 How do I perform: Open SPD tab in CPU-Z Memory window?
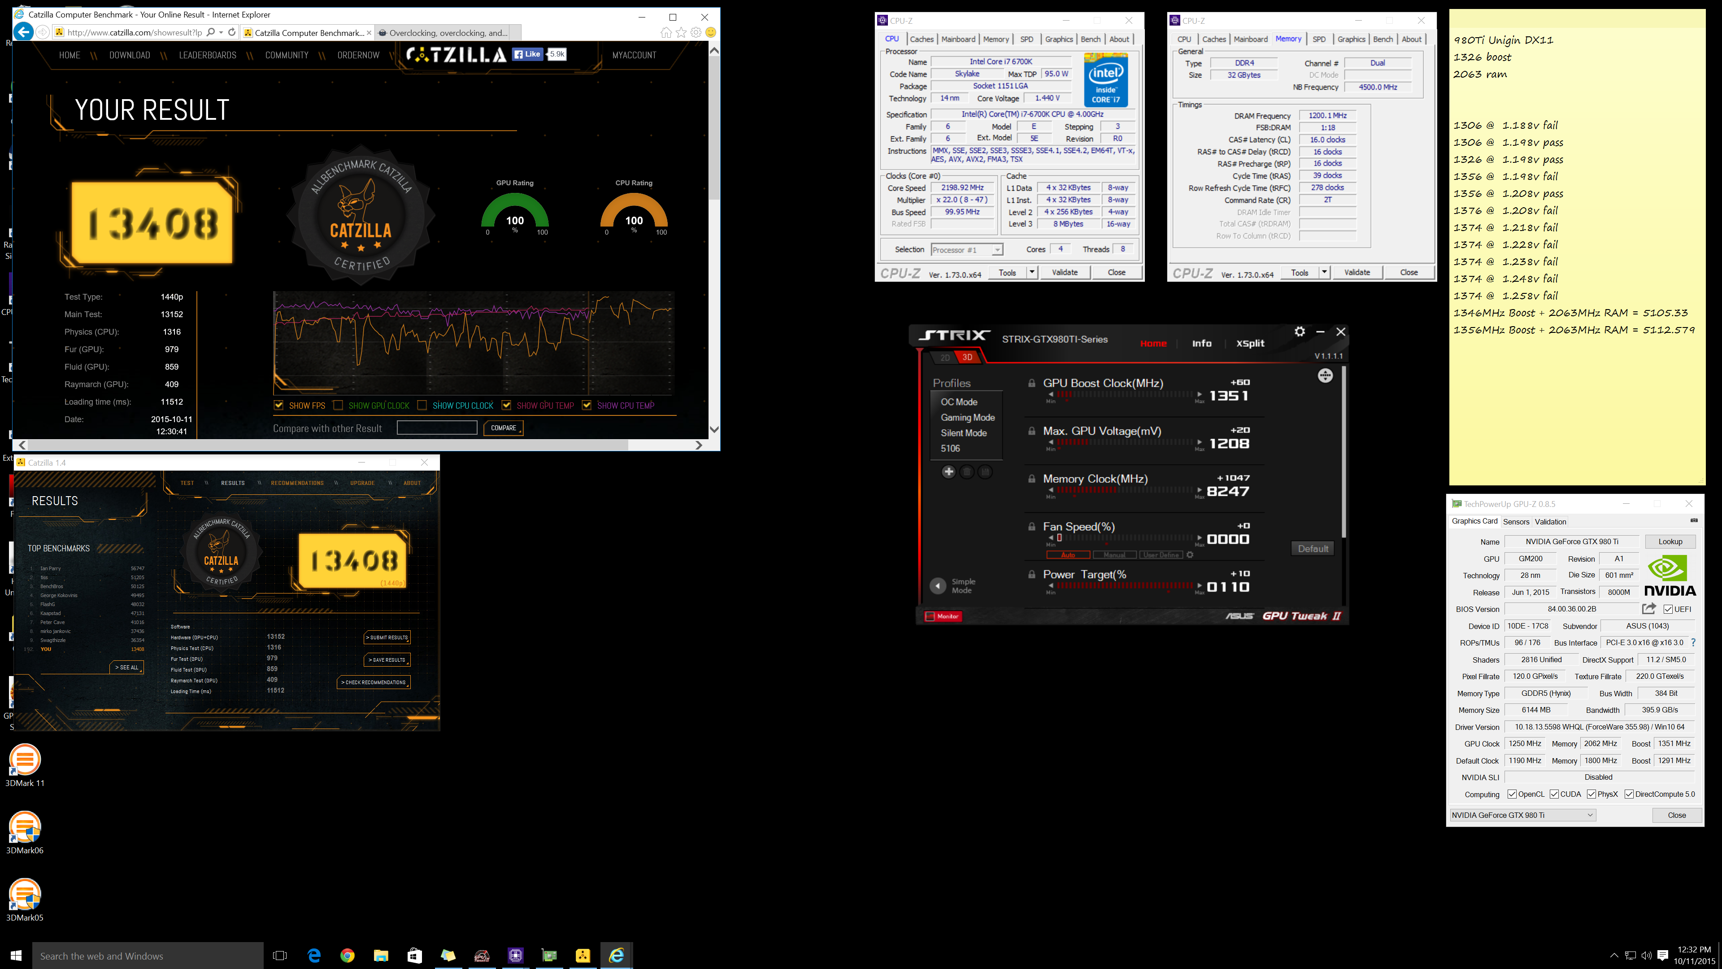1319,39
